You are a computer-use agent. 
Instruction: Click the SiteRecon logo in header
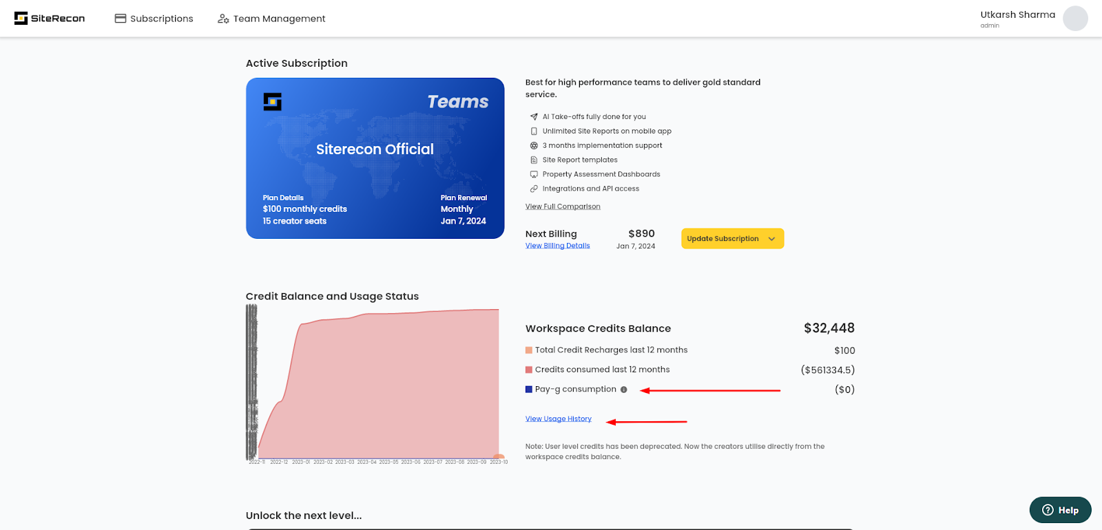tap(50, 19)
